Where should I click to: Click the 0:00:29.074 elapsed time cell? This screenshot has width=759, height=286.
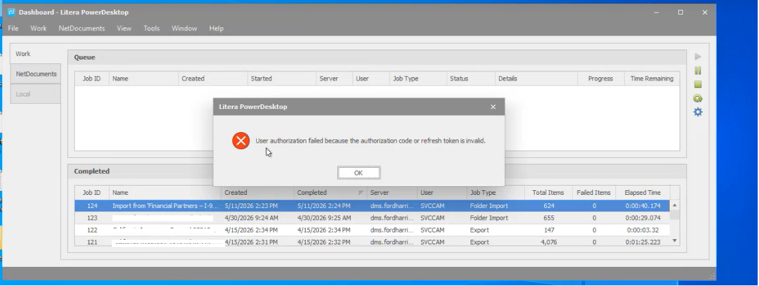[643, 218]
